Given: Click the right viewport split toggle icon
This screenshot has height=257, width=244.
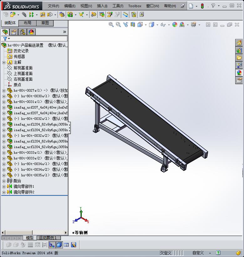Looking at the screenshot, I should point(215,25).
